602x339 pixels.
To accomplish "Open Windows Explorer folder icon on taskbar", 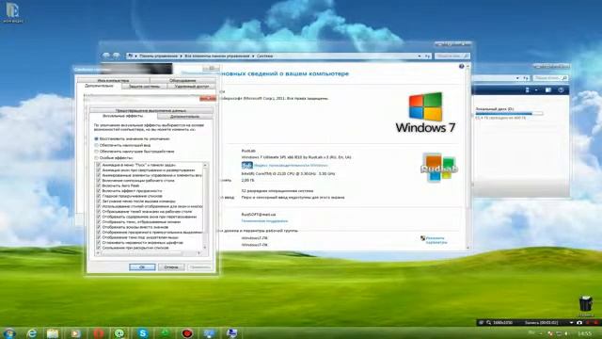I will [x=53, y=333].
